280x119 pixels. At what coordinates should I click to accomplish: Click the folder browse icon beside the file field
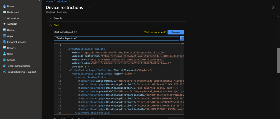pos(182,38)
